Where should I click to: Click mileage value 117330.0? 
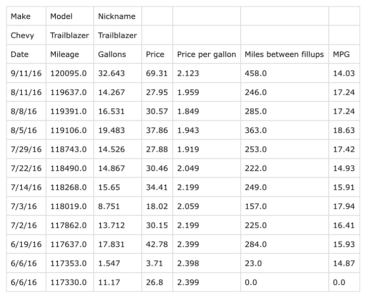(x=70, y=282)
